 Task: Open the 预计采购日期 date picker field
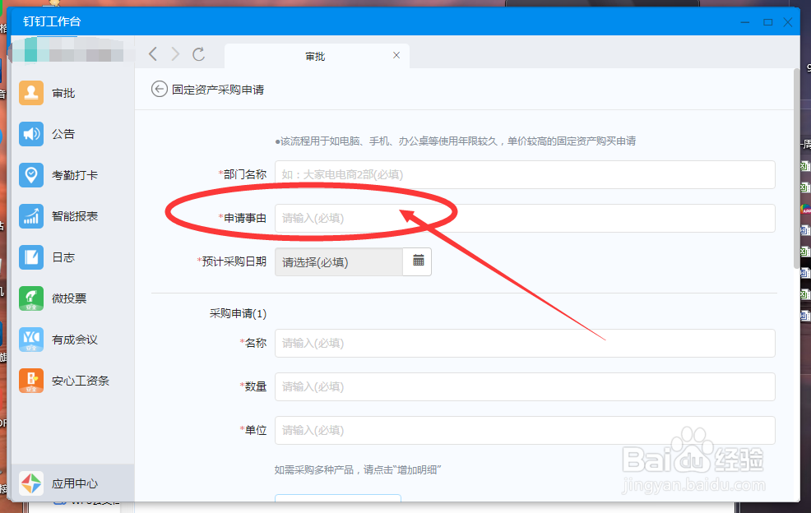tap(337, 261)
